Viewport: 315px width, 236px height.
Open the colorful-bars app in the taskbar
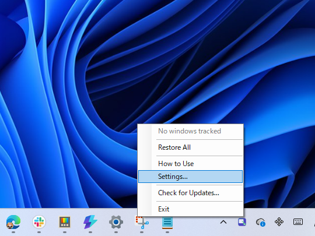point(65,222)
